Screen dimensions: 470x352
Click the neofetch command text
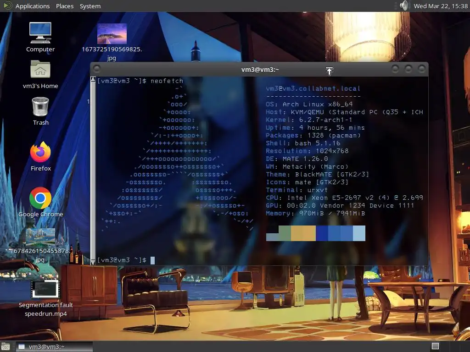(167, 81)
